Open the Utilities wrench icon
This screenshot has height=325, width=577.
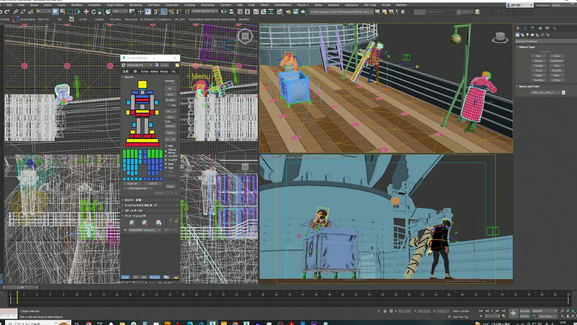point(555,28)
